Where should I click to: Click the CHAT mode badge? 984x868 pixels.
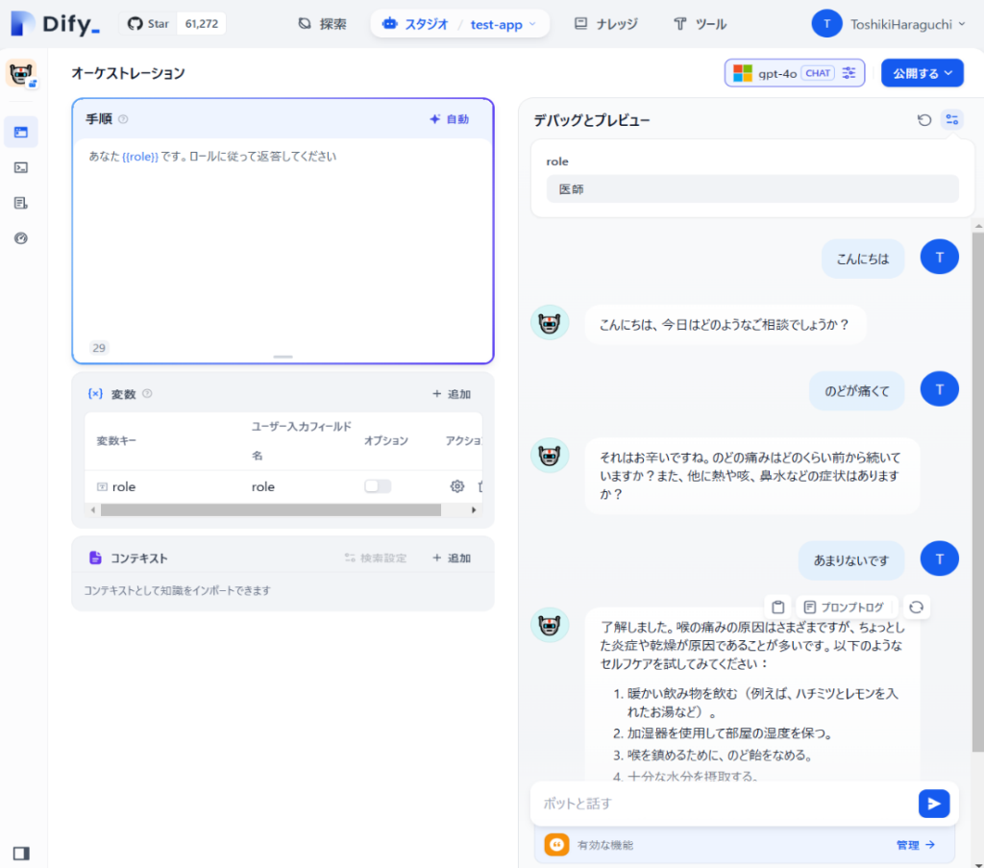point(818,73)
